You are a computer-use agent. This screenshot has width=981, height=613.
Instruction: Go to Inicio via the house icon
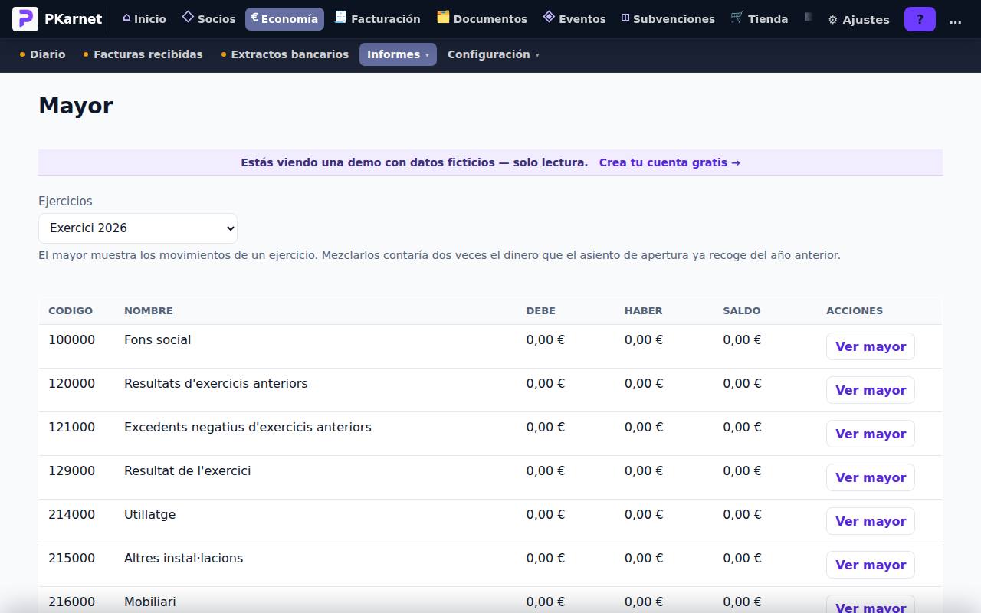tap(126, 18)
